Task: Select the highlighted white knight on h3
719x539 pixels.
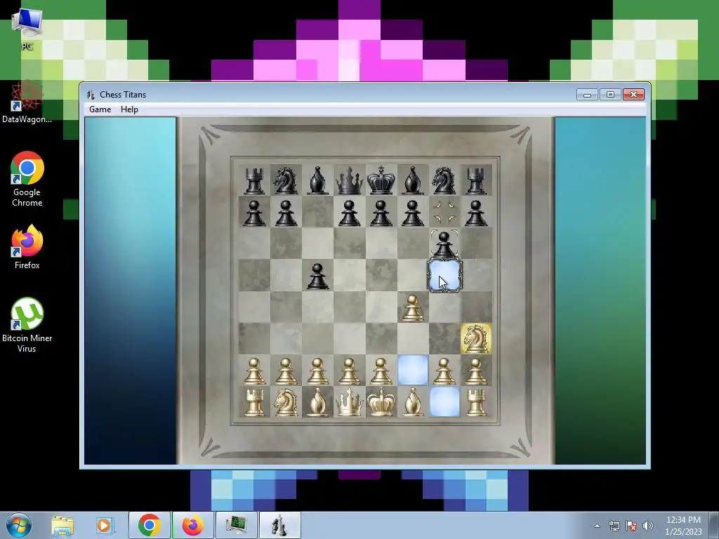Action: (x=476, y=339)
